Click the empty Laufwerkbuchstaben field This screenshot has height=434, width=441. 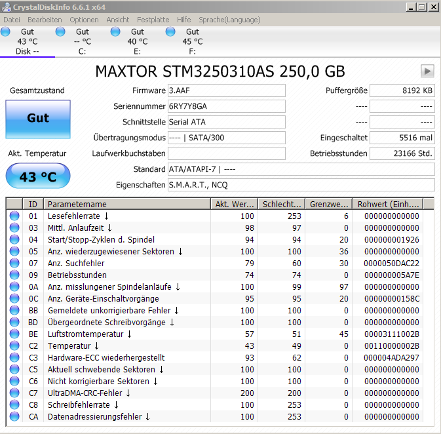click(227, 153)
